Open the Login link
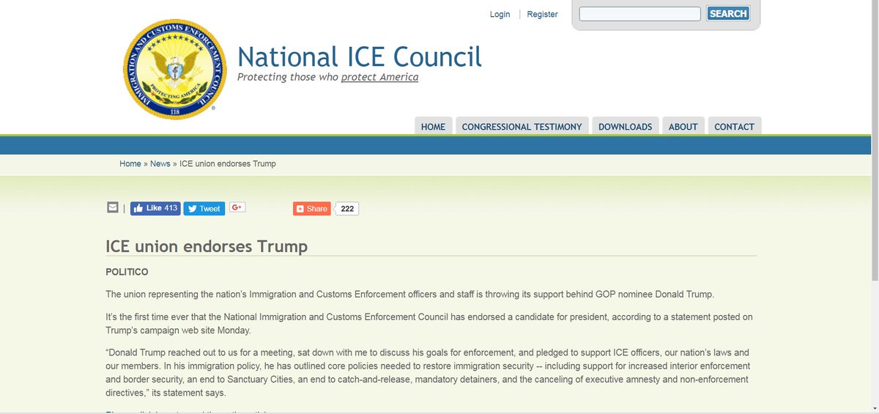The width and height of the screenshot is (879, 414). 500,14
